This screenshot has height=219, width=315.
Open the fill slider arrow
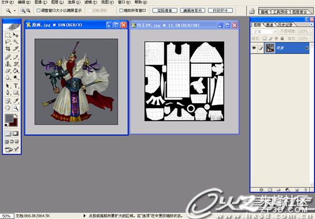click(x=310, y=38)
